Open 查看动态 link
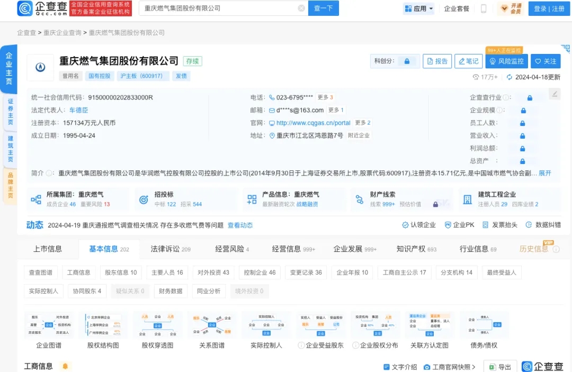Screen dimensions: 572x372 click(x=240, y=225)
